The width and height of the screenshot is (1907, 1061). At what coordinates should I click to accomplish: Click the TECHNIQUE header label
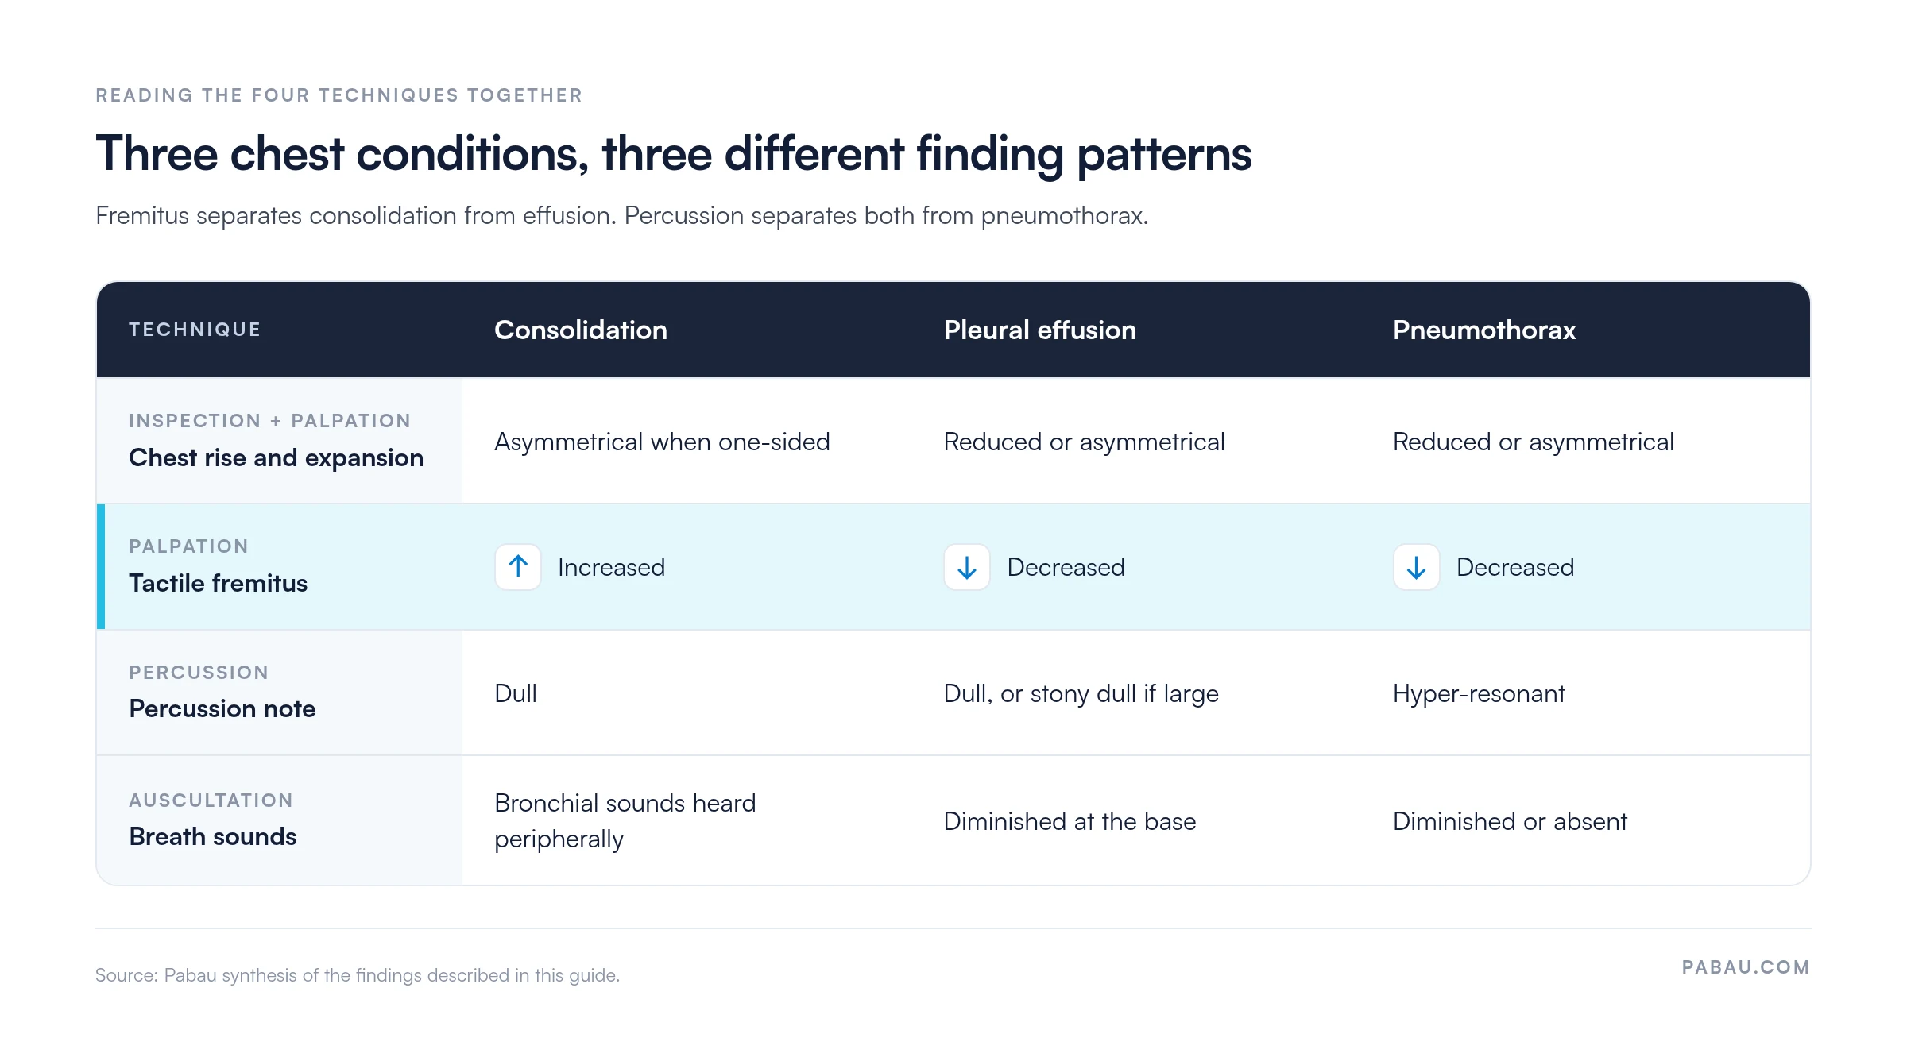pyautogui.click(x=195, y=330)
